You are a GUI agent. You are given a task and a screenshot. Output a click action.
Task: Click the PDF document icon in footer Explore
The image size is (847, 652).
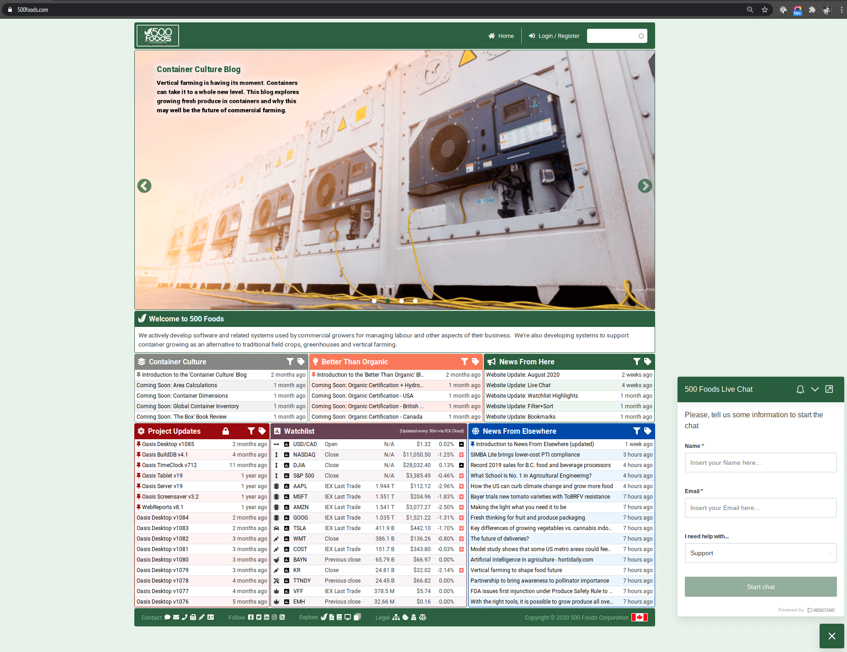pyautogui.click(x=332, y=617)
